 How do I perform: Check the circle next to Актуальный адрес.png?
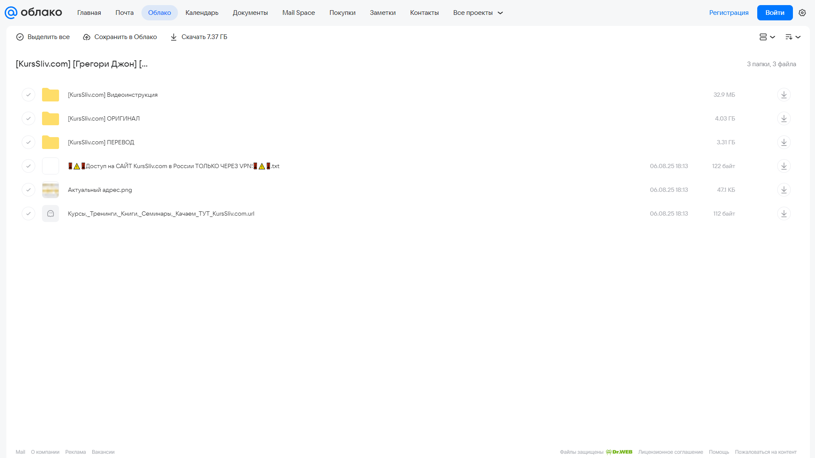pyautogui.click(x=28, y=190)
